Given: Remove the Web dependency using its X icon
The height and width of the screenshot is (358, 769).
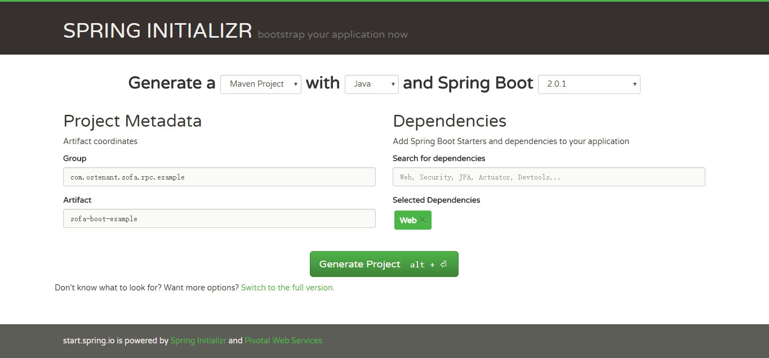Looking at the screenshot, I should (423, 220).
